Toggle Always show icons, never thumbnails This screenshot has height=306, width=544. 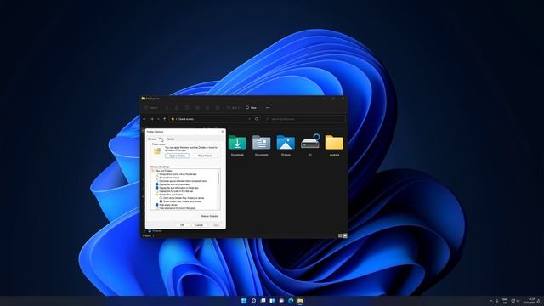(x=156, y=174)
